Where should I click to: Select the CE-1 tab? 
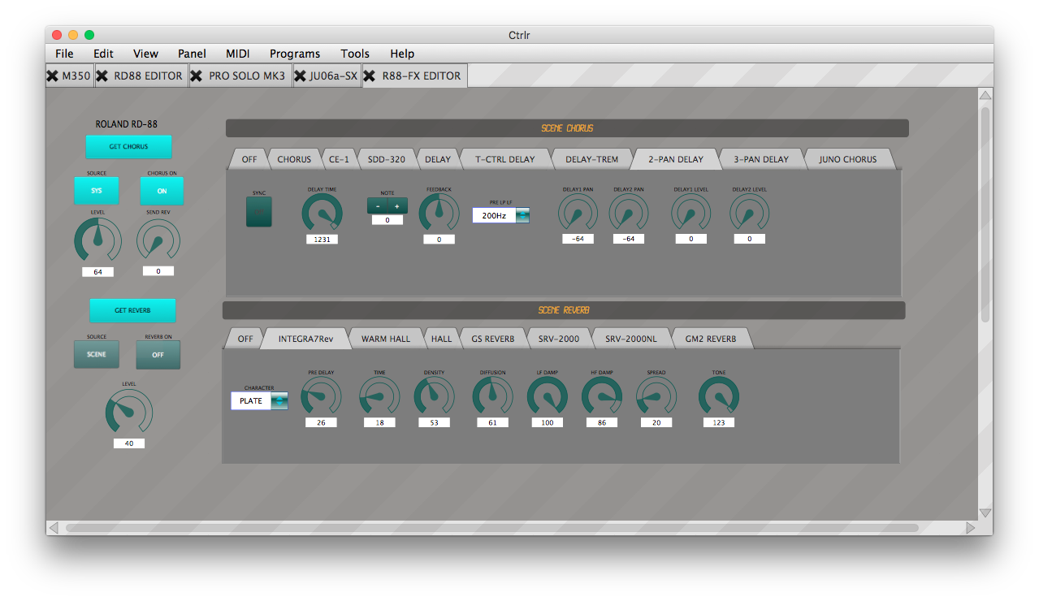pyautogui.click(x=340, y=159)
